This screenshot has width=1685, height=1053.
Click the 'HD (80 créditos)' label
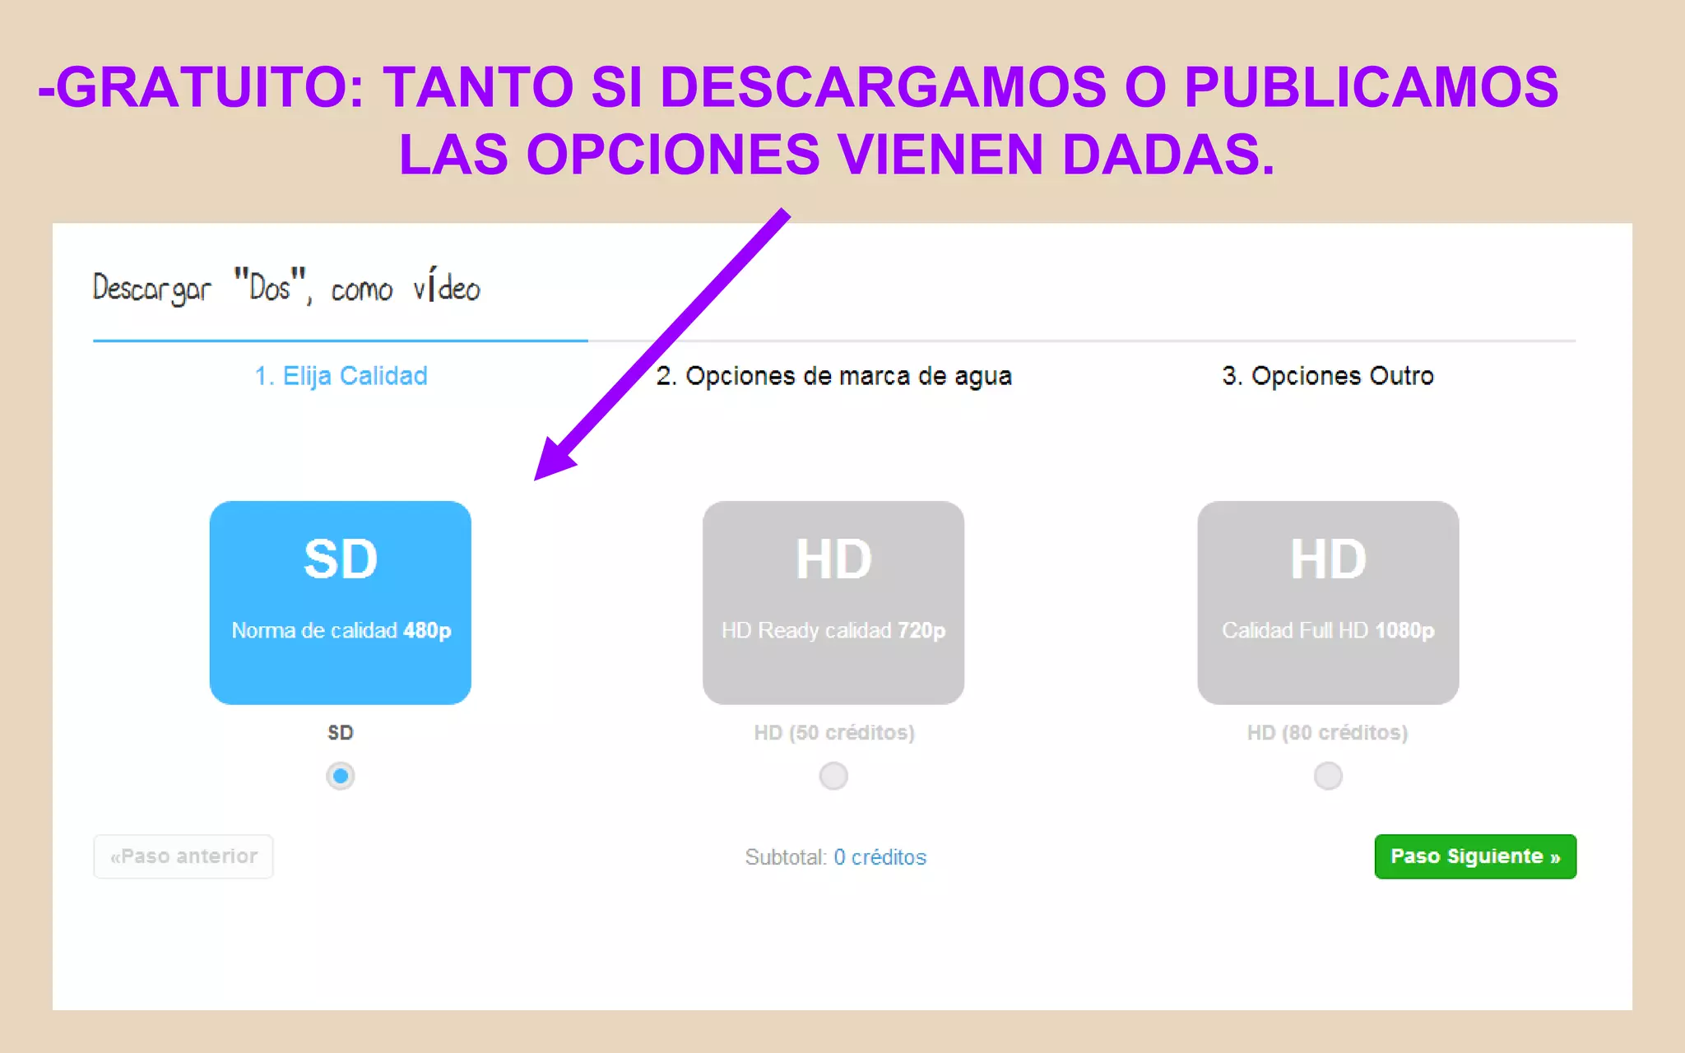tap(1328, 732)
